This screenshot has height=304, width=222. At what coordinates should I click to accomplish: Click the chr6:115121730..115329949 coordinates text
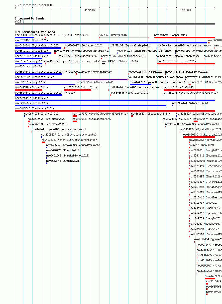(x=34, y=5)
